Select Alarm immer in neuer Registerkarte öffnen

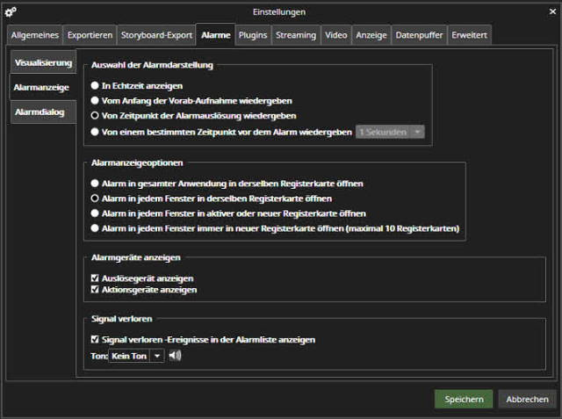click(96, 228)
